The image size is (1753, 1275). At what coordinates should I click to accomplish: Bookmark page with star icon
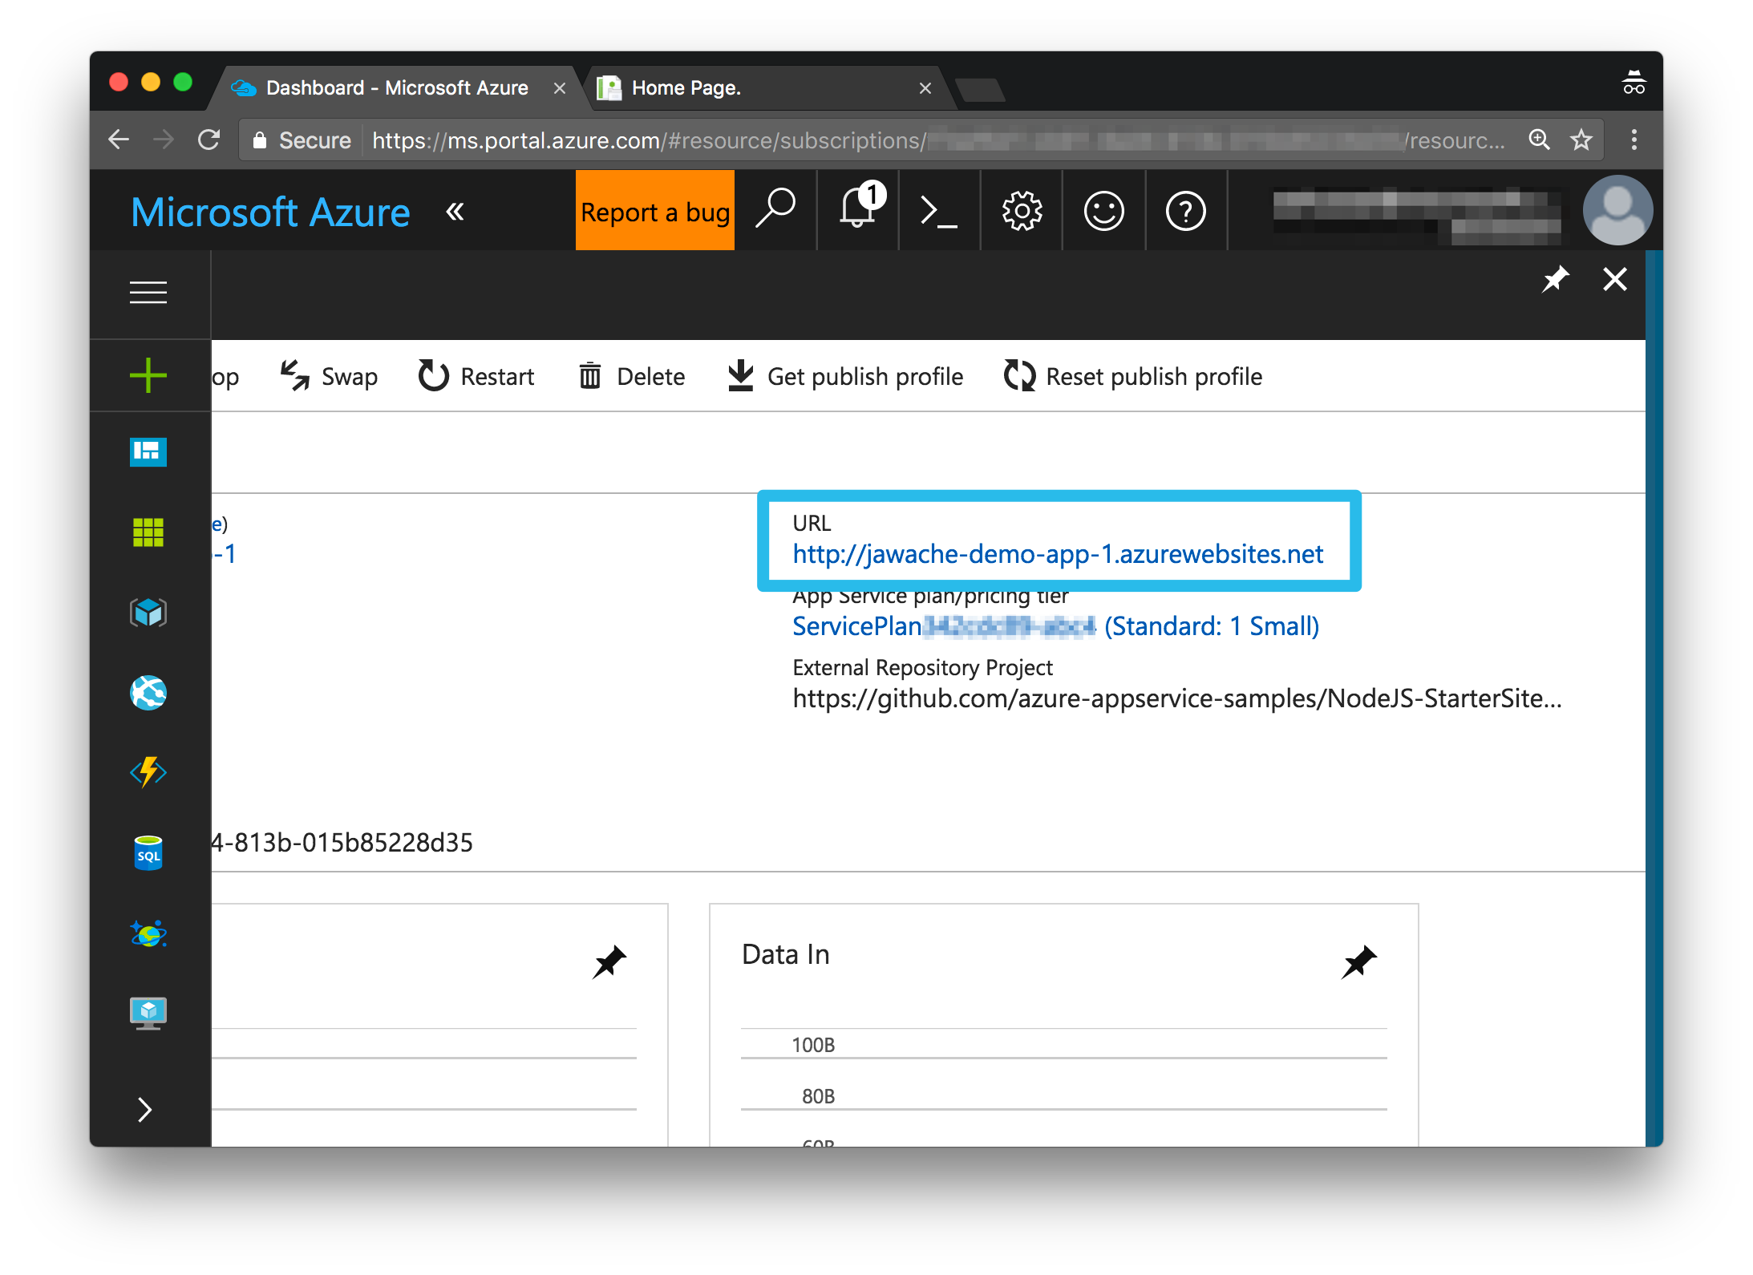click(x=1581, y=140)
